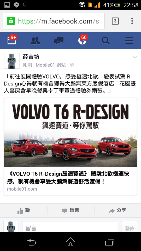Open the news feed icon with 9+ badge
141x251 pixels.
point(12,40)
